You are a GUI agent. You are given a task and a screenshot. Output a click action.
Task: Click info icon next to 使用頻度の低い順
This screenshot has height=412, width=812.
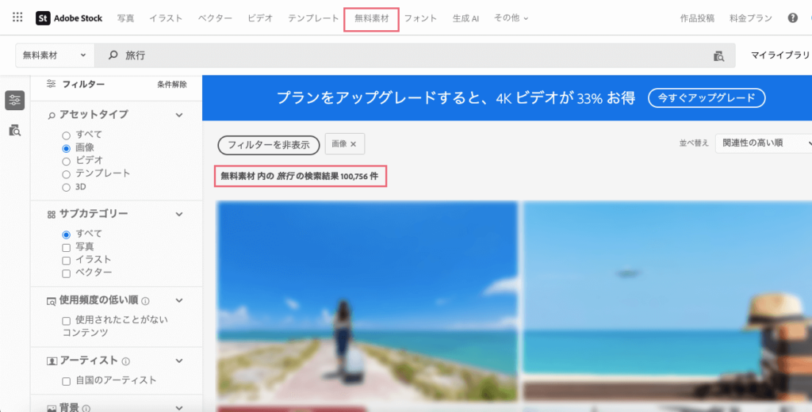[146, 301]
